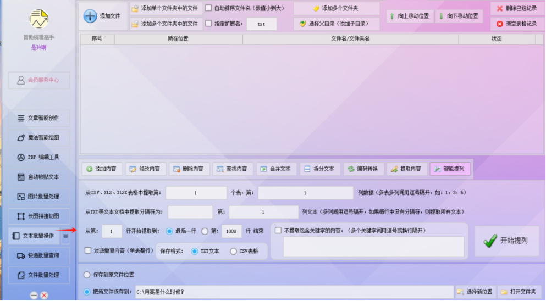Open the 拆分文本 tab
Viewport: 546px width, 301px height.
(x=319, y=169)
